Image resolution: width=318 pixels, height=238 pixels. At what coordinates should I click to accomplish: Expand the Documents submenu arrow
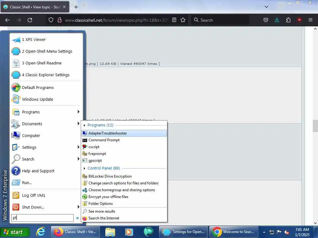78,124
